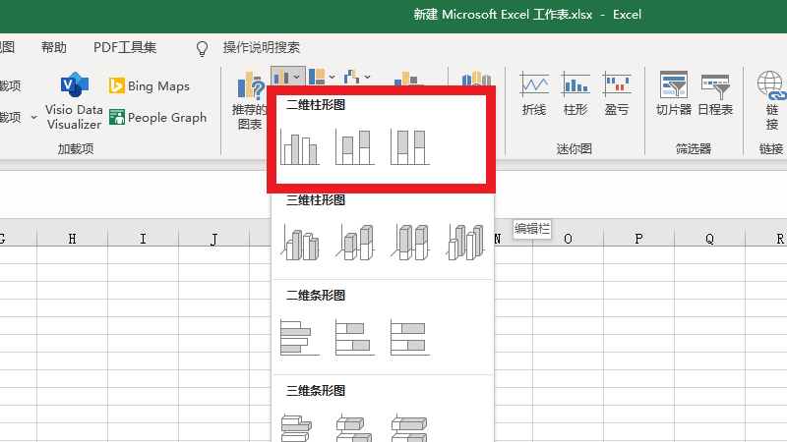
Task: Insert a 3D stacked column chart
Action: pyautogui.click(x=354, y=242)
